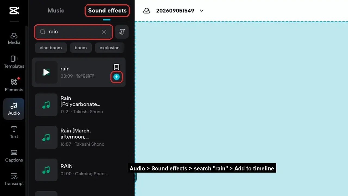Open the sound effects filter options
Viewport: 348px width, 196px height.
122,32
